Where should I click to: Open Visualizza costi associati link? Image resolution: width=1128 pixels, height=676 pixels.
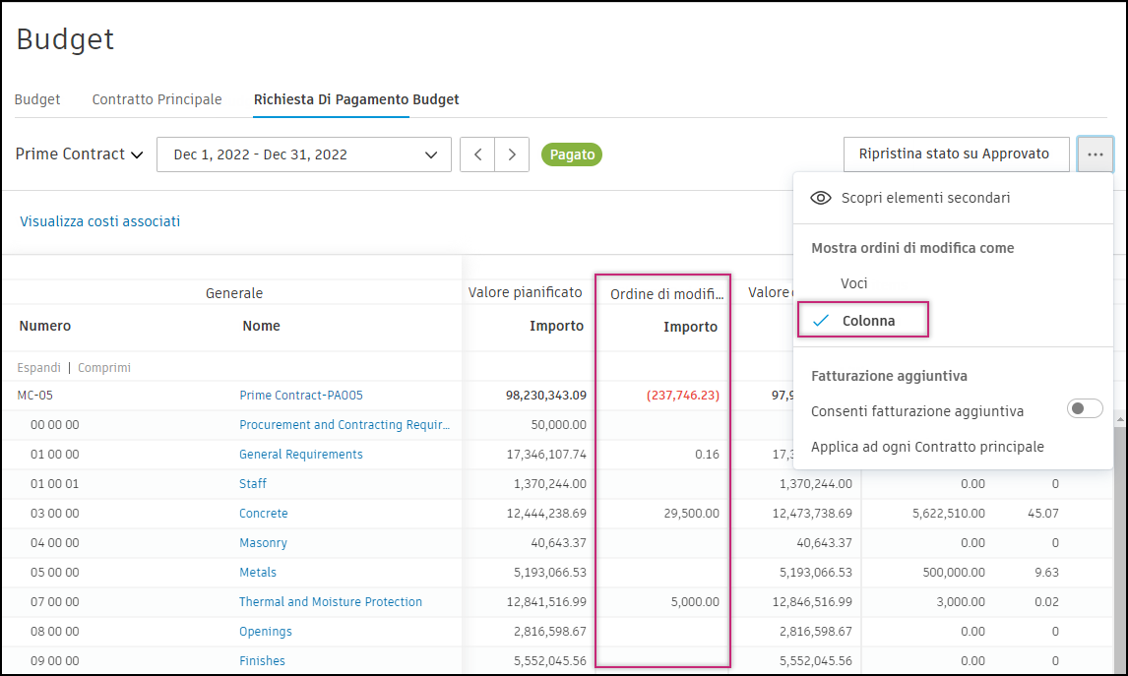pos(100,221)
